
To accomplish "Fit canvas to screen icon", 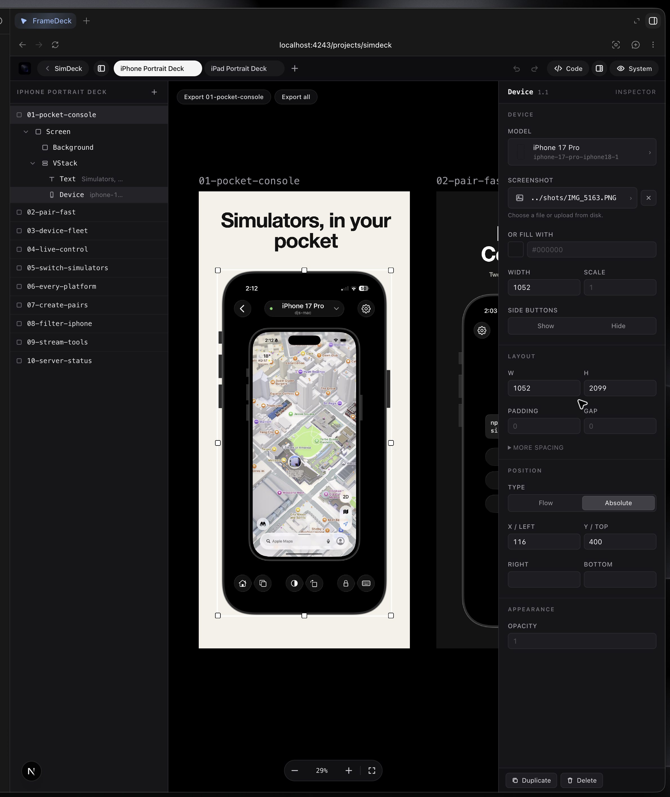I will 372,771.
